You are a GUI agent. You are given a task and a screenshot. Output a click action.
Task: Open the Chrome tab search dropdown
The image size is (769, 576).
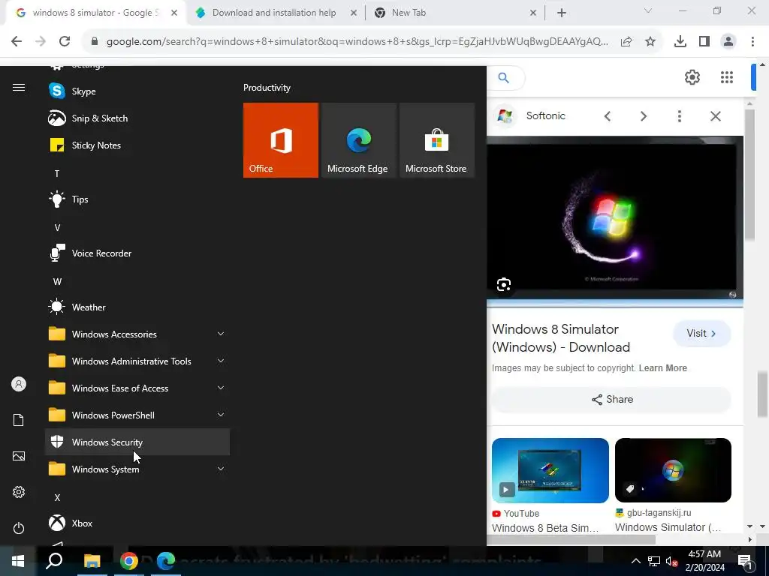648,10
